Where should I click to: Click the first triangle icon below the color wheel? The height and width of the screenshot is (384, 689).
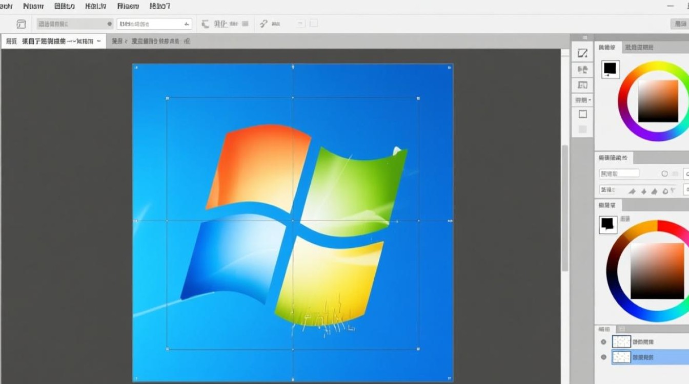(632, 191)
